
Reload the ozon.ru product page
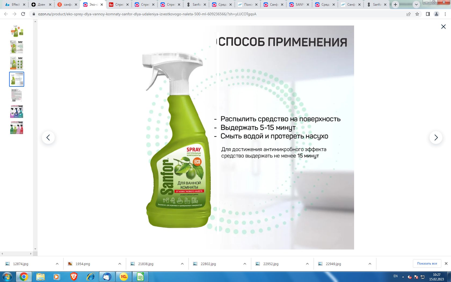pos(23,14)
